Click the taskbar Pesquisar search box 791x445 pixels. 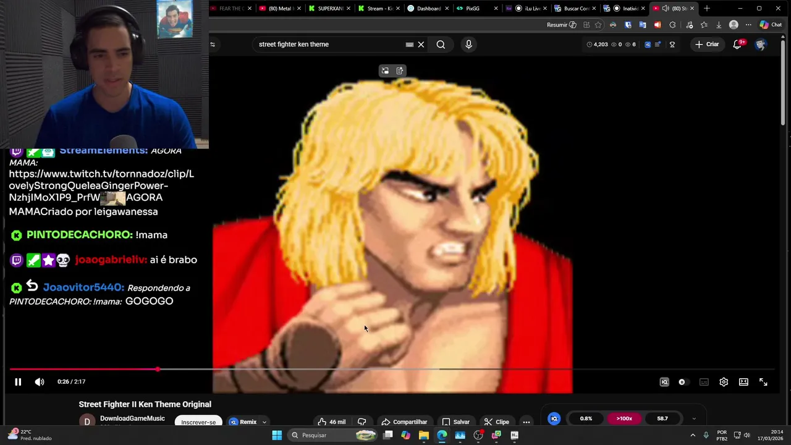tap(334, 435)
